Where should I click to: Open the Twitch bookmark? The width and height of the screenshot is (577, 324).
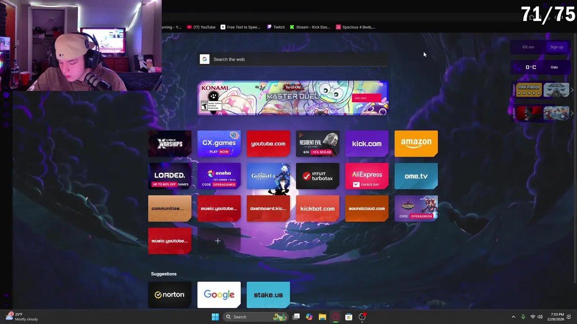pyautogui.click(x=276, y=27)
